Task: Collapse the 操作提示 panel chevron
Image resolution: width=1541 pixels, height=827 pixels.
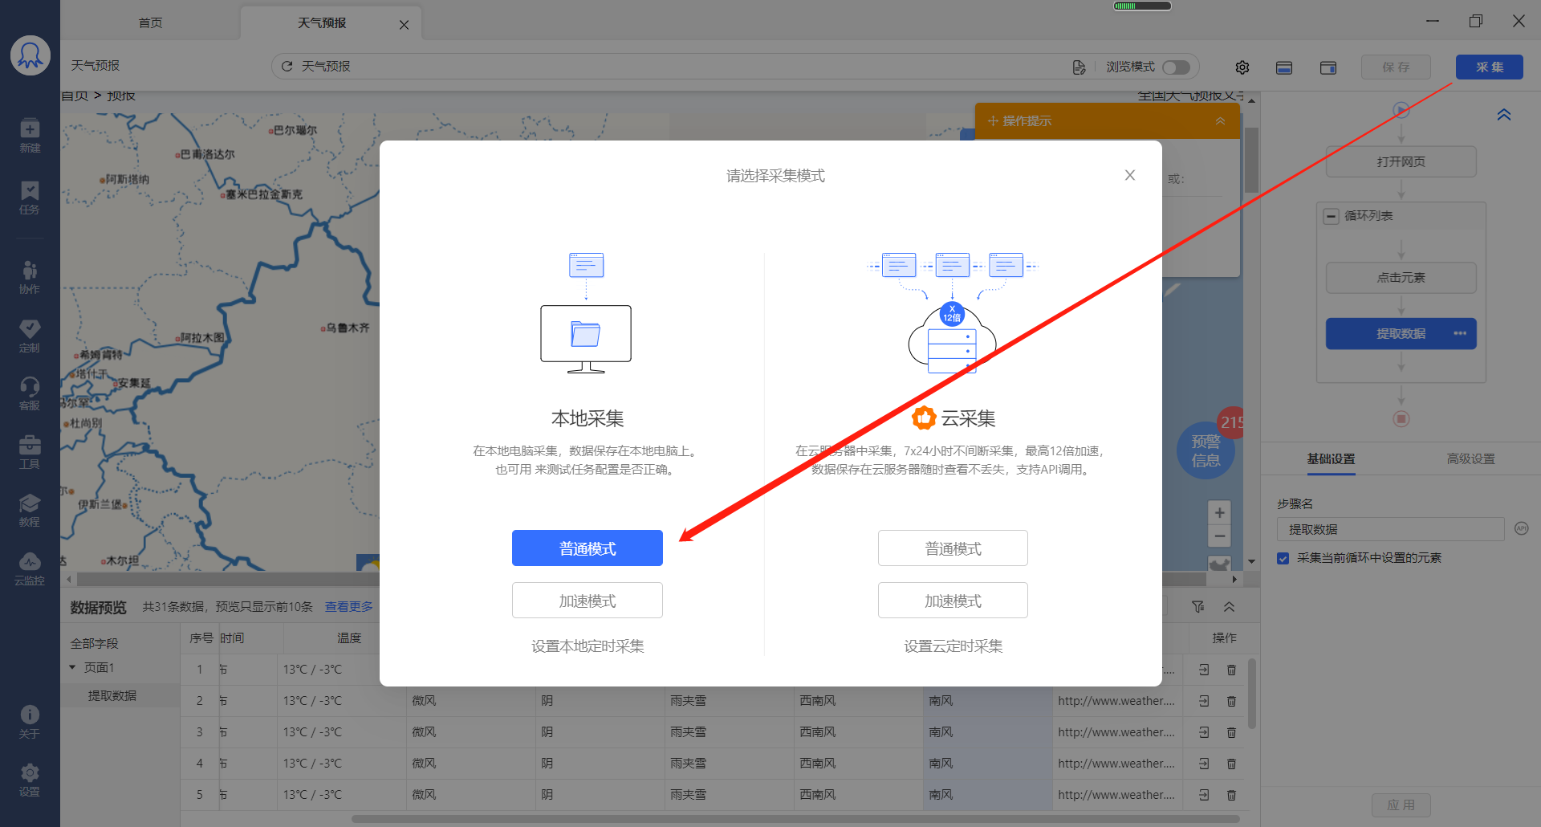Action: (1220, 121)
